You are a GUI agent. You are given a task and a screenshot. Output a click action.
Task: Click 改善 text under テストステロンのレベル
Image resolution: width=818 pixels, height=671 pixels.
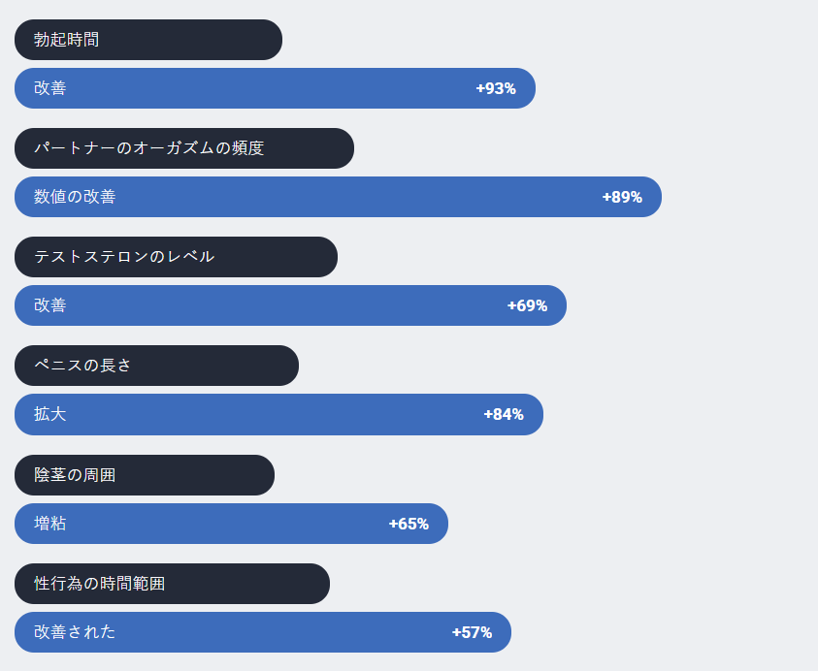click(50, 305)
